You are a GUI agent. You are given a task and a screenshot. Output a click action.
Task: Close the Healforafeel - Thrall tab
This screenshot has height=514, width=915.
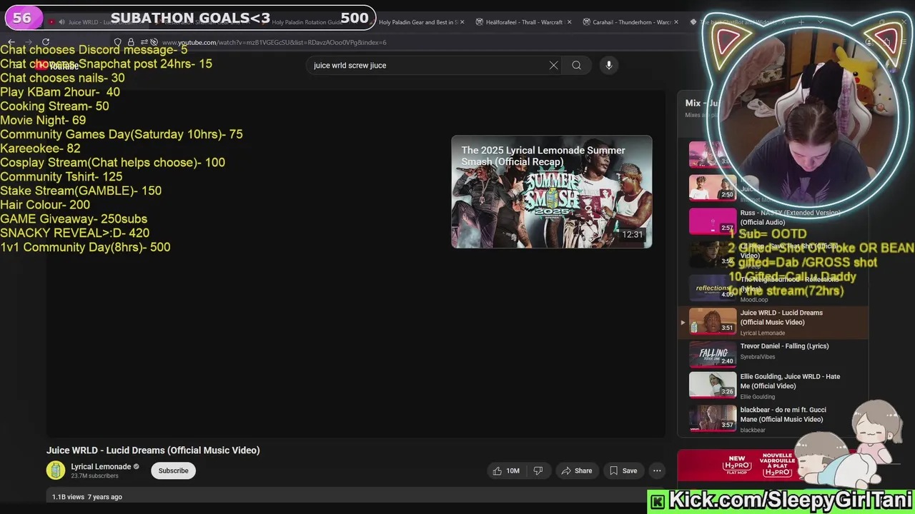[569, 22]
